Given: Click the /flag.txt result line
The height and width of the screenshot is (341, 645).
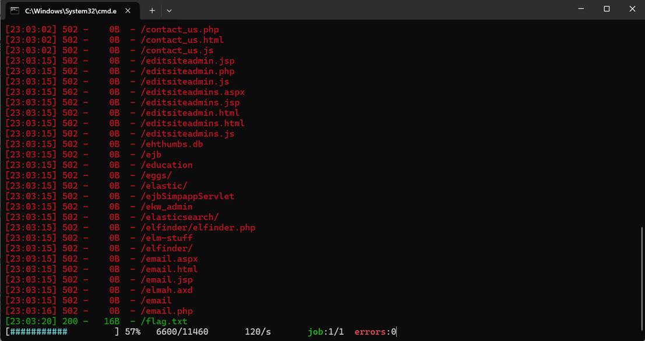Looking at the screenshot, I should click(x=164, y=321).
